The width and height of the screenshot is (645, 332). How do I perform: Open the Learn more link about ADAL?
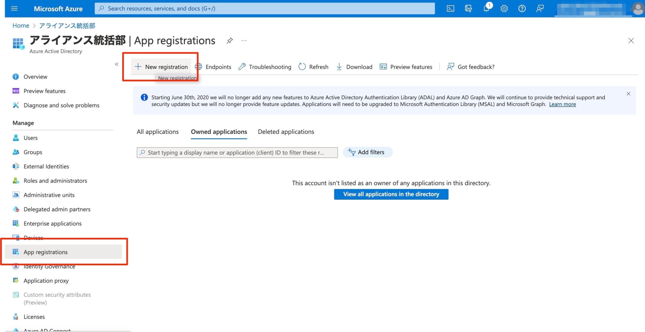pos(562,104)
